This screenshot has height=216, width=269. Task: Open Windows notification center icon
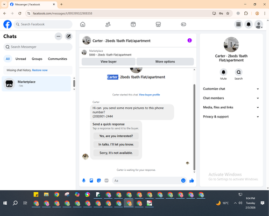263,203
